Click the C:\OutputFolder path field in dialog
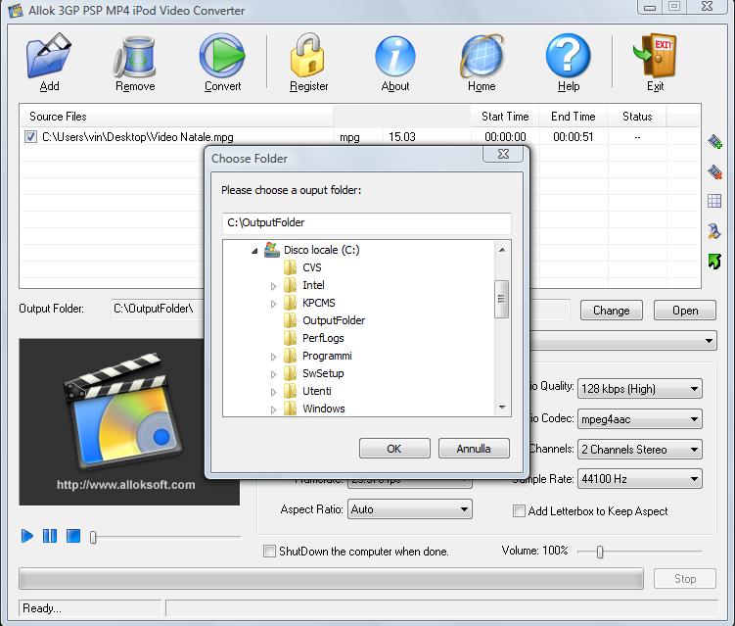 (x=367, y=223)
